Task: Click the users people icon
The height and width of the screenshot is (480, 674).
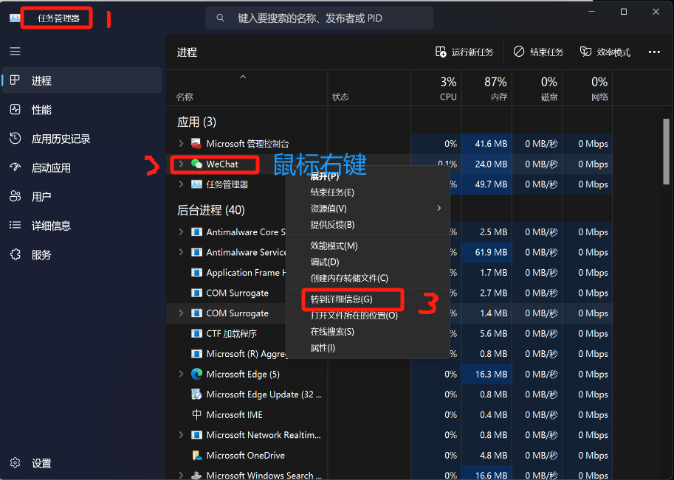Action: click(15, 196)
